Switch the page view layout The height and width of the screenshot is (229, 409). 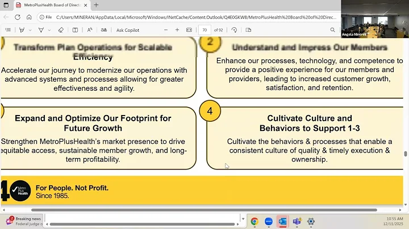tap(248, 30)
